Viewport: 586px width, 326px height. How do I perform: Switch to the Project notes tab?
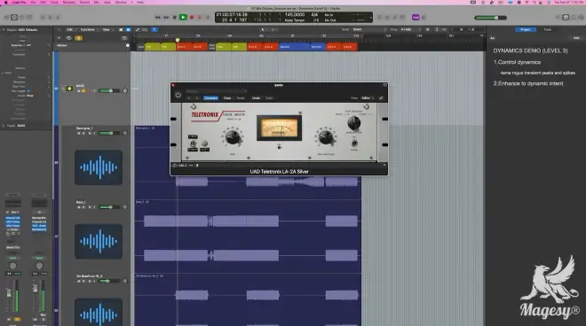pos(526,29)
